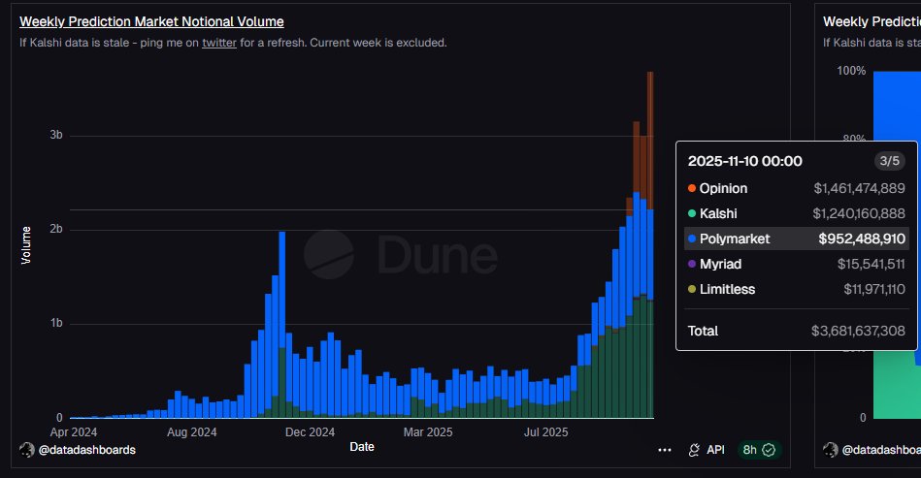The height and width of the screenshot is (478, 921).
Task: Click the green Kalshi color dot
Action: click(x=692, y=213)
